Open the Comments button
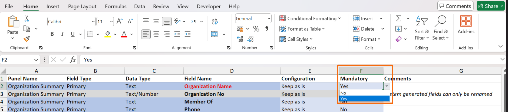 (x=455, y=6)
